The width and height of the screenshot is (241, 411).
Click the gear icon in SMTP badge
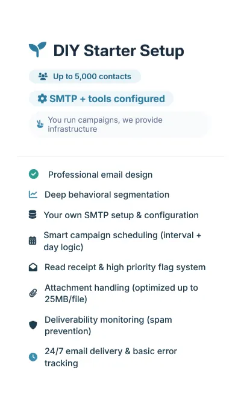(x=42, y=99)
